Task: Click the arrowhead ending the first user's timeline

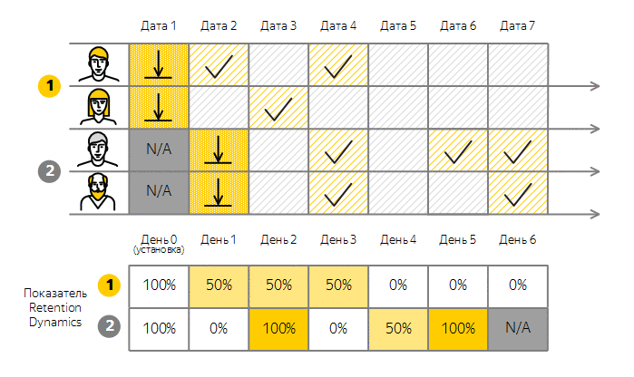Action: click(595, 86)
